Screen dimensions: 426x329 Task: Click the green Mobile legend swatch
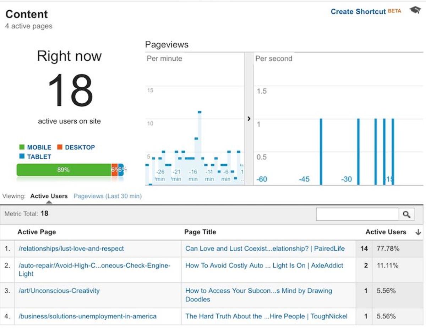tap(22, 147)
